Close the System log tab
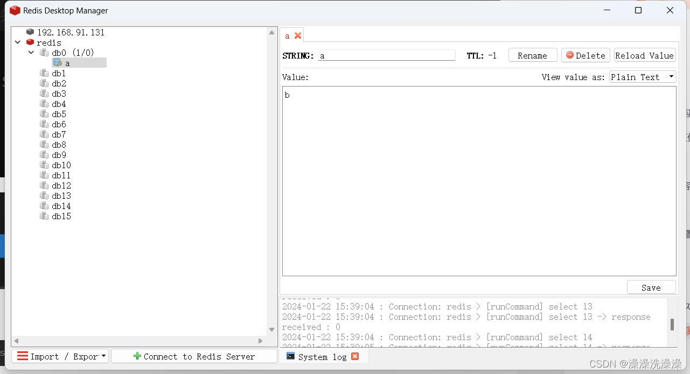 click(355, 356)
